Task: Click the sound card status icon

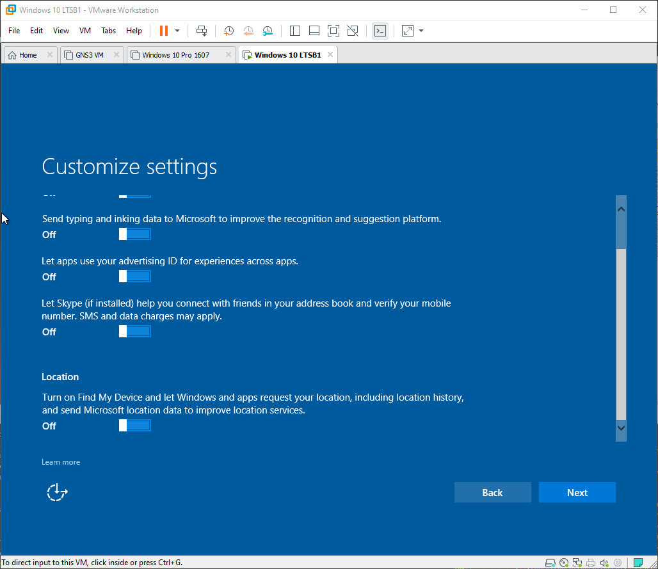Action: coord(604,563)
